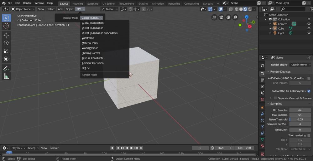The height and width of the screenshot is (161, 313).
Task: Open the Add menu in viewport header
Action: click(x=60, y=9)
